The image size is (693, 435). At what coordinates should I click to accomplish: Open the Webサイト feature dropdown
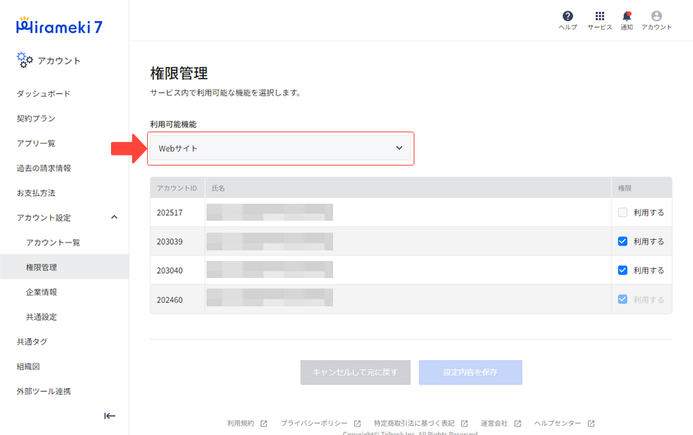280,149
